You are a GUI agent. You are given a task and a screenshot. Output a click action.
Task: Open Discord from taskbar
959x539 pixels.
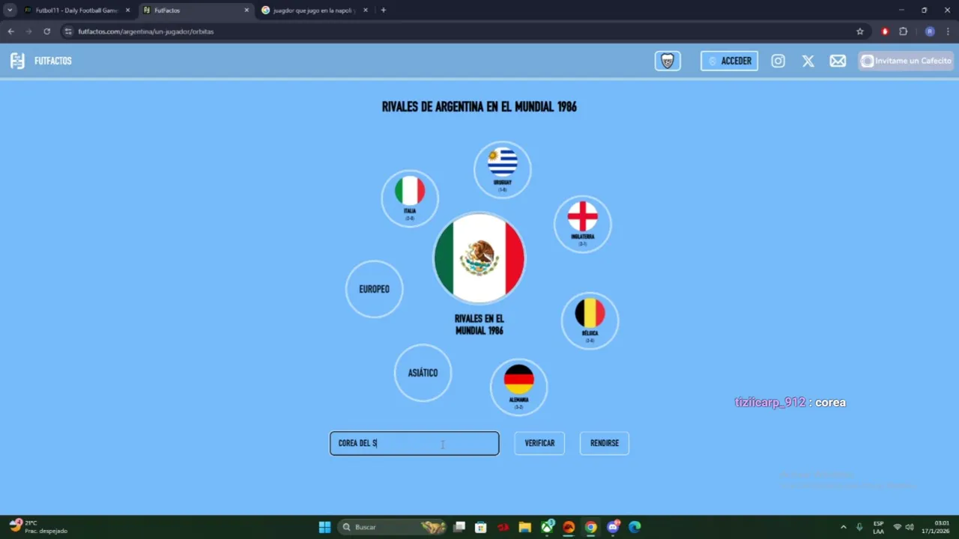coord(613,527)
